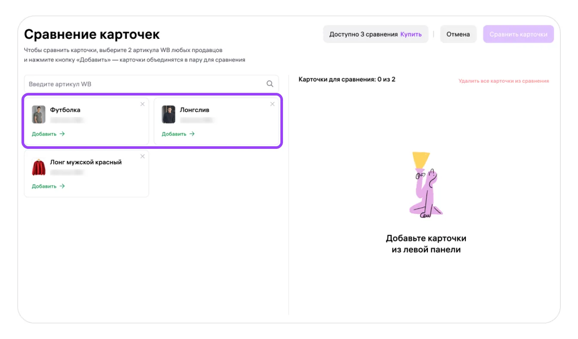Select the Лонгслив card title

194,110
